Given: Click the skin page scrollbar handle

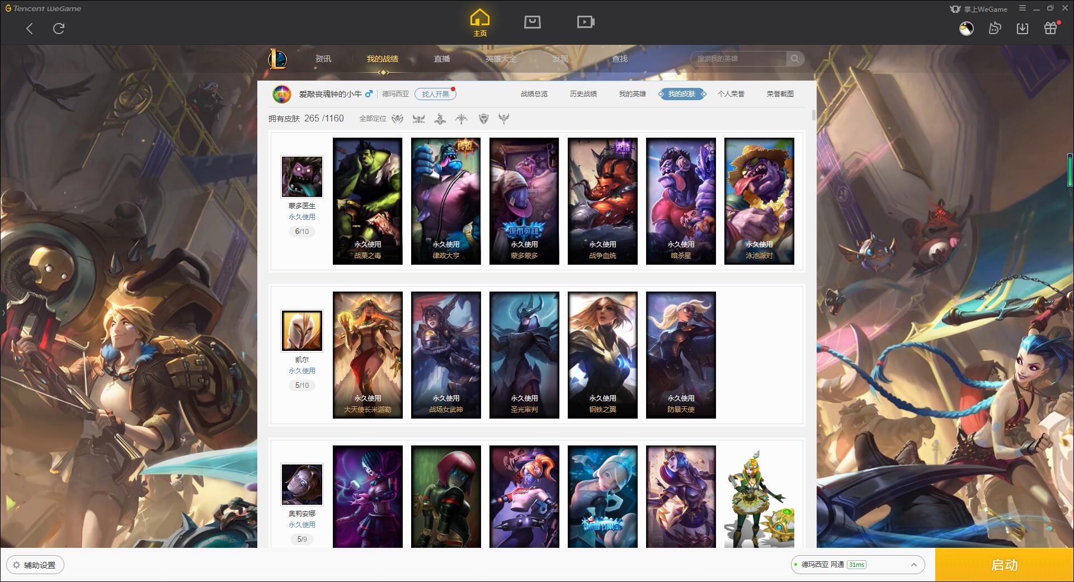Looking at the screenshot, I should point(813,115).
